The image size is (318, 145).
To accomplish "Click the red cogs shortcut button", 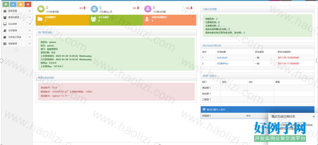I will [x=28, y=4].
